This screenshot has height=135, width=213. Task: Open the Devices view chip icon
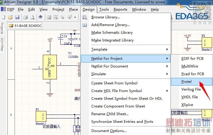pos(40,17)
